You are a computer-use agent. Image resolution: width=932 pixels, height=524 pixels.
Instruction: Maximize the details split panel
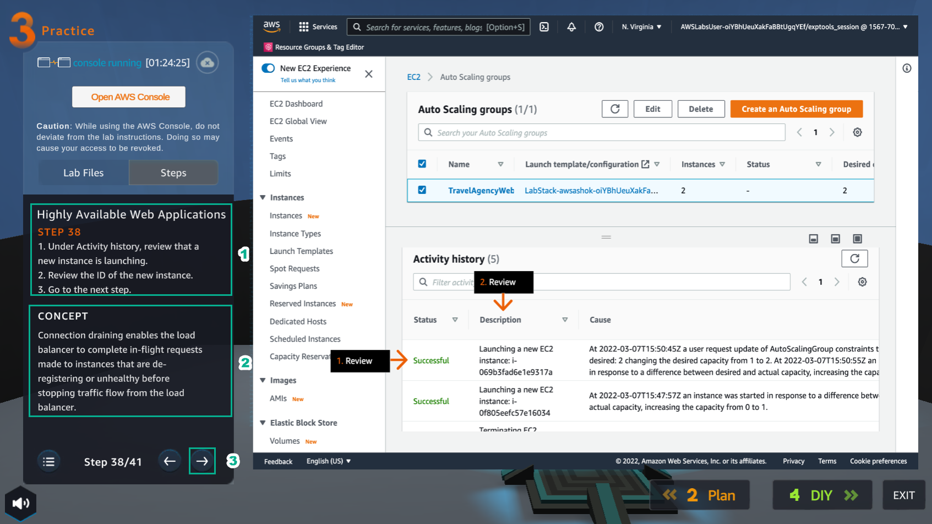(857, 239)
